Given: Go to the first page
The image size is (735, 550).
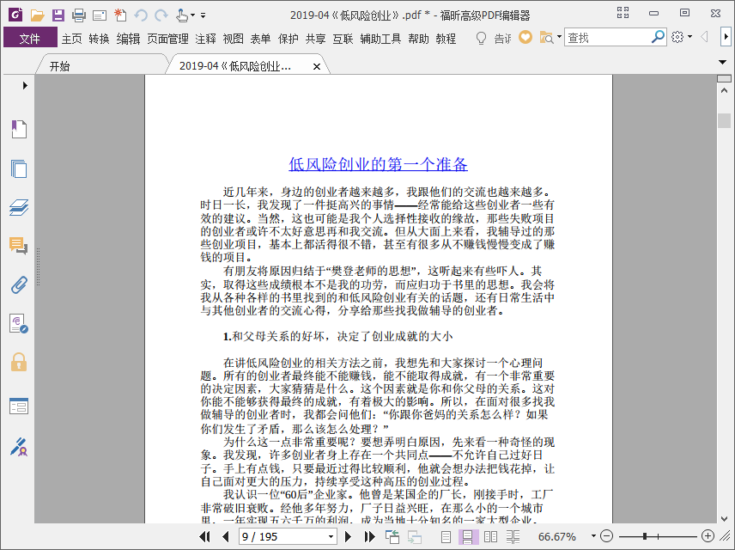Looking at the screenshot, I should 205,536.
